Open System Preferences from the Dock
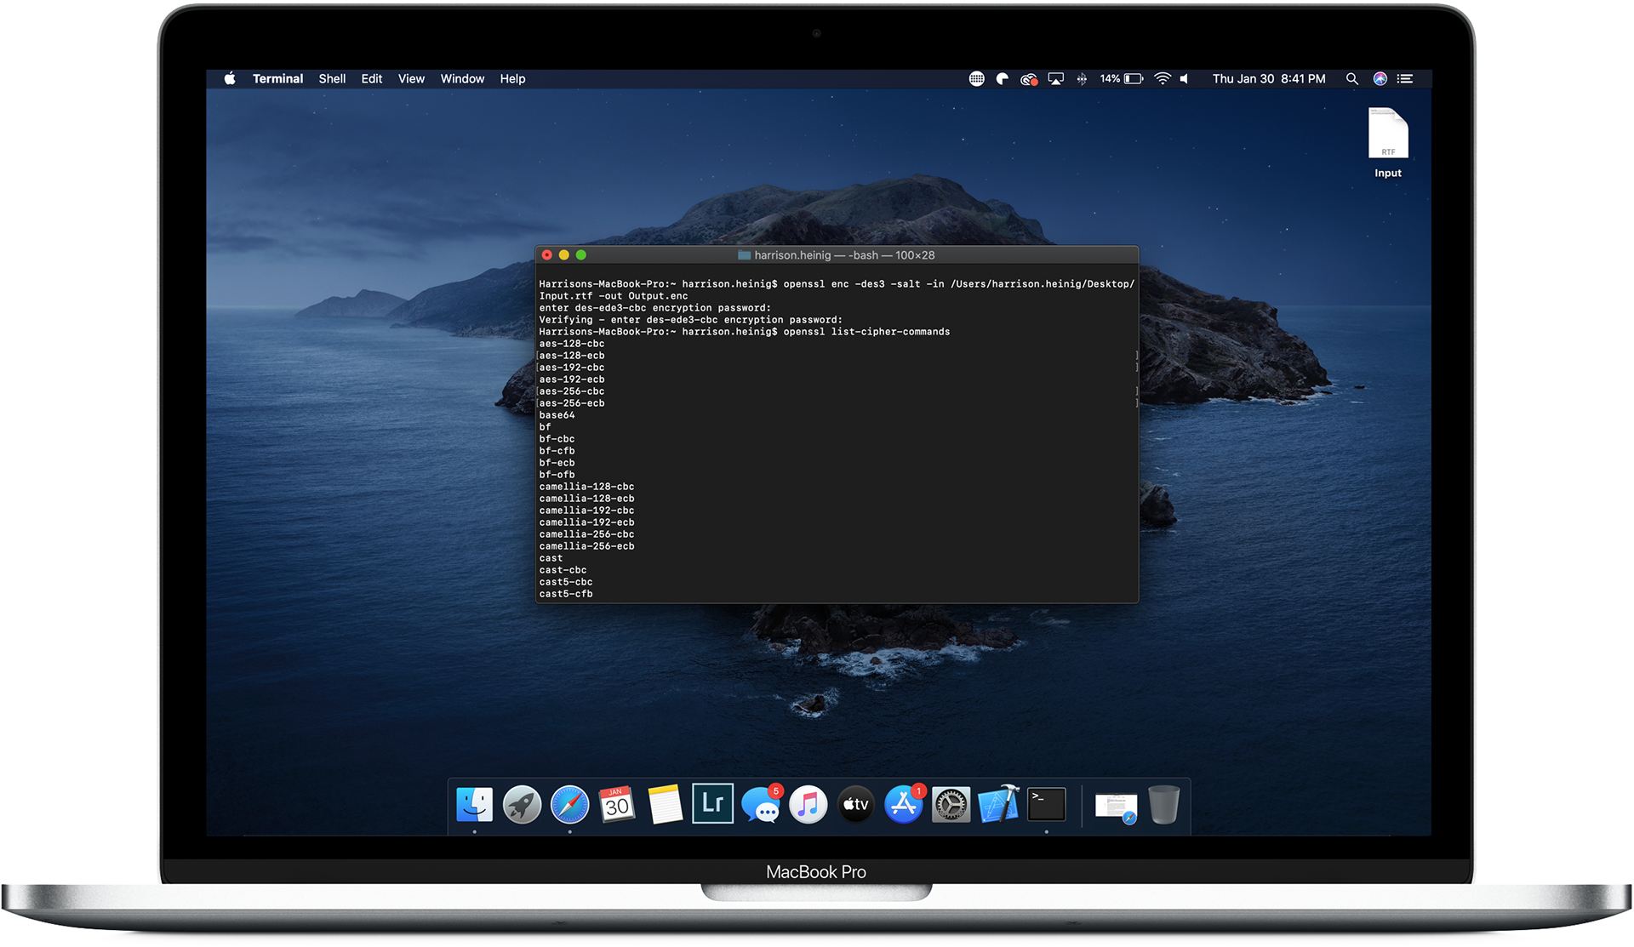This screenshot has height=947, width=1634. point(951,804)
